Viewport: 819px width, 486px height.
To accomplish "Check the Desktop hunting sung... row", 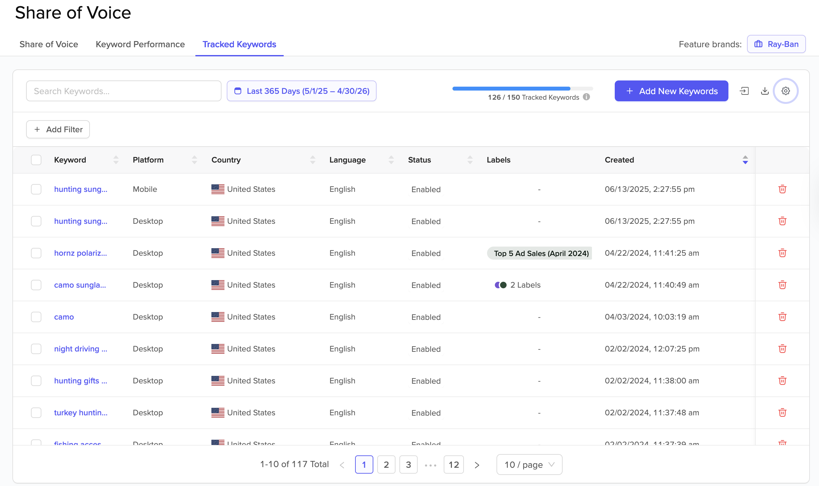I will click(36, 221).
